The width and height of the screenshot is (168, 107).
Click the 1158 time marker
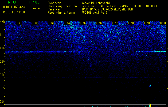[x=131, y=23]
